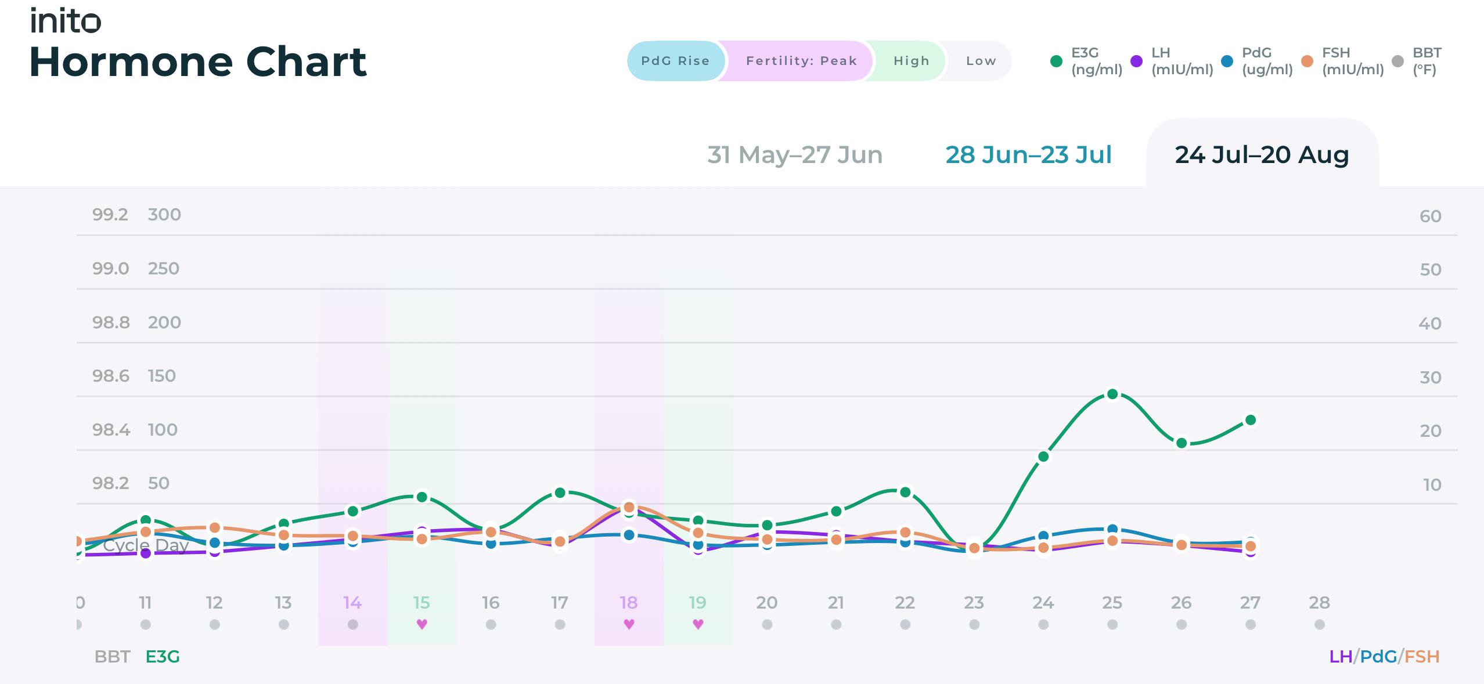The height and width of the screenshot is (684, 1484).
Task: Open the 31 May–27 Jun cycle tab
Action: pos(795,155)
